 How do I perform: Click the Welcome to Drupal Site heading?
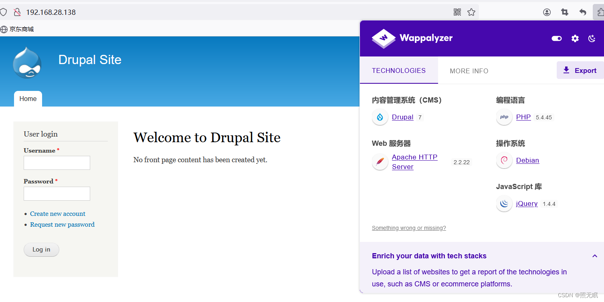pos(207,137)
